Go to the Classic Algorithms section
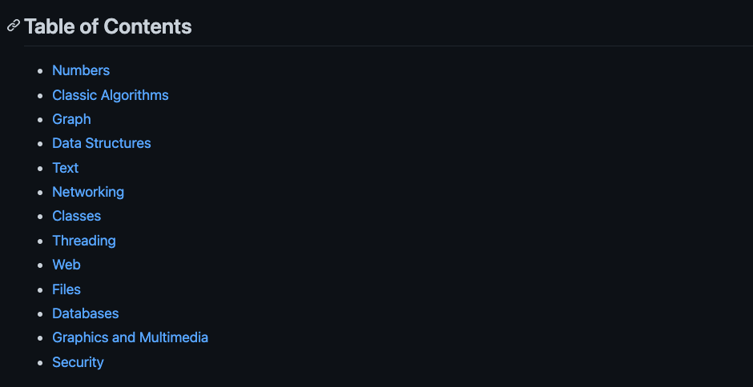This screenshot has width=753, height=387. (110, 95)
